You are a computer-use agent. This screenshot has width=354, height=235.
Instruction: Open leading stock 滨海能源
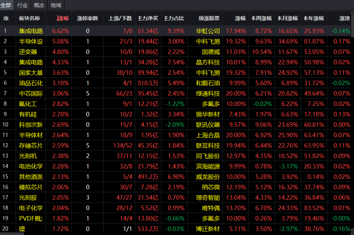208,166
